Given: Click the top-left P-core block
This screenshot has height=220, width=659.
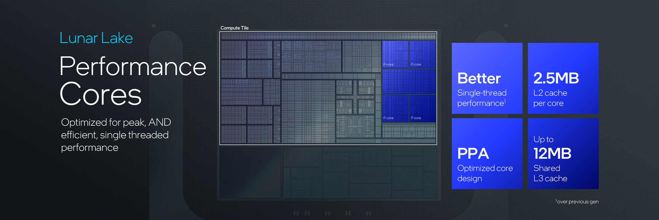Looking at the screenshot, I should [x=395, y=54].
